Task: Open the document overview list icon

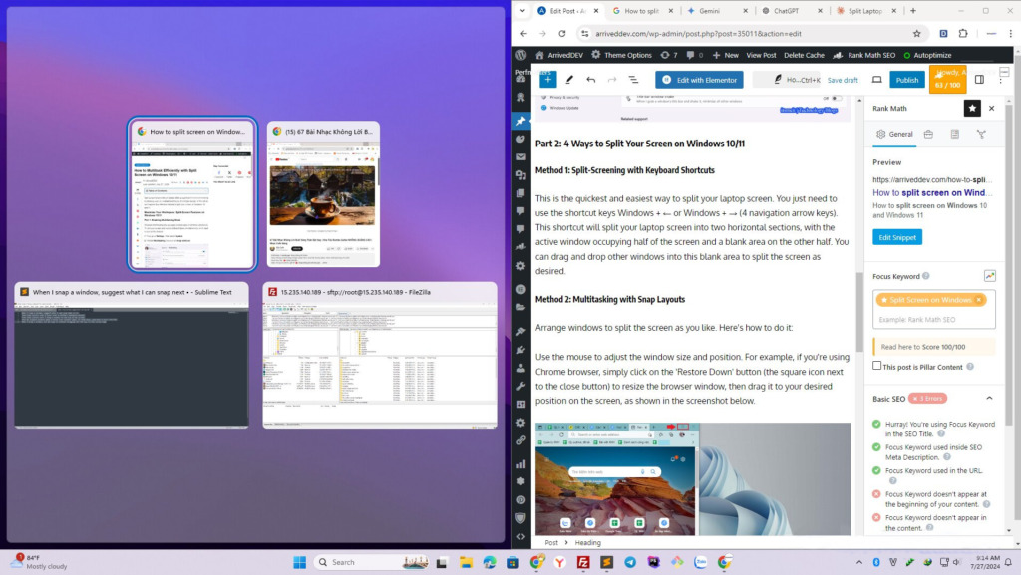Action: tap(633, 80)
